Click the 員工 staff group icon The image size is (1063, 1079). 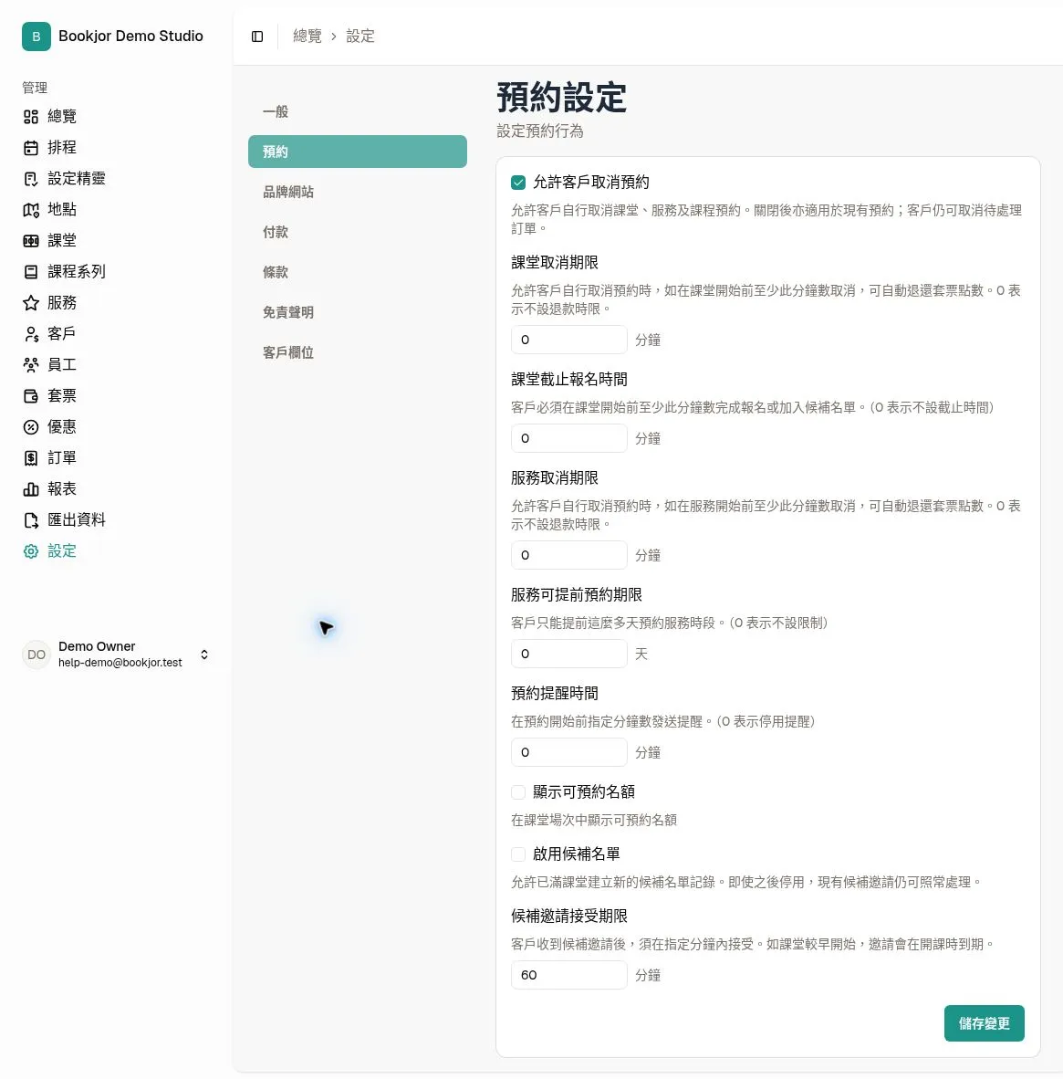click(x=31, y=365)
